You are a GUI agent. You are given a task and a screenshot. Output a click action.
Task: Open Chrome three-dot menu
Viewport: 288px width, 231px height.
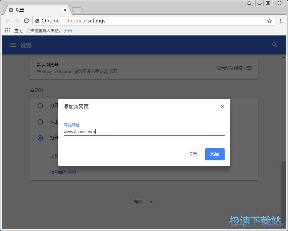pyautogui.click(x=280, y=21)
